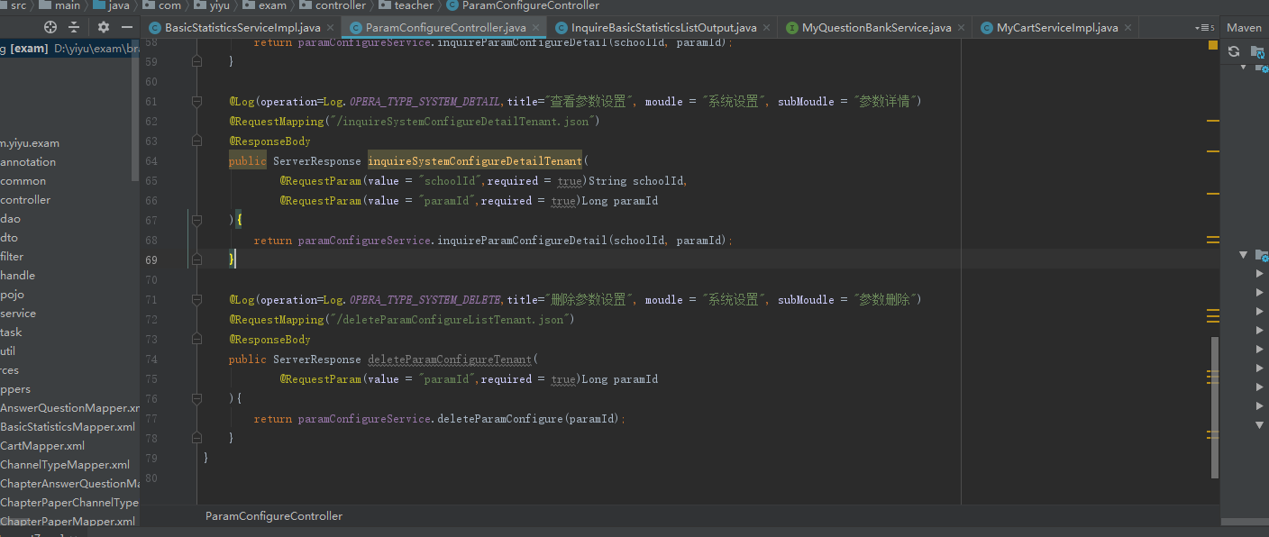Close the ParamConfigureController.java tab
This screenshot has height=537, width=1269.
coord(535,28)
